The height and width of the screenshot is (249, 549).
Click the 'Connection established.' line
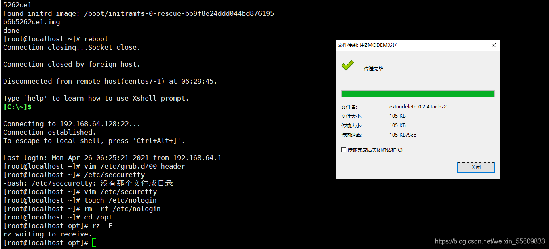tap(50, 132)
